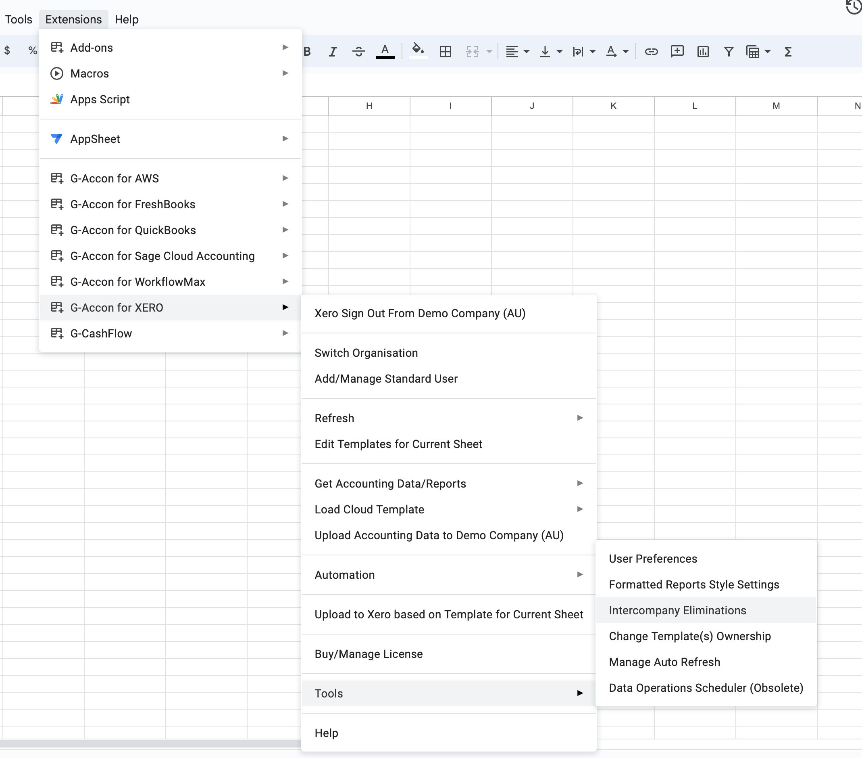This screenshot has height=758, width=862.
Task: Select Upload to Xero based on Template
Action: (449, 614)
